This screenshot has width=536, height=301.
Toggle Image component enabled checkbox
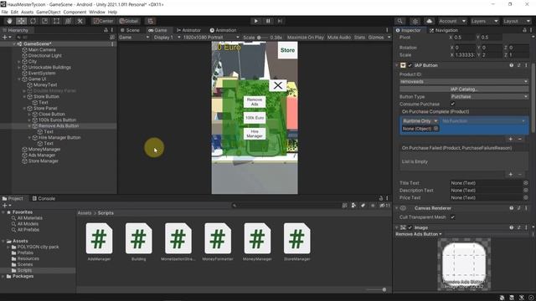click(x=410, y=227)
